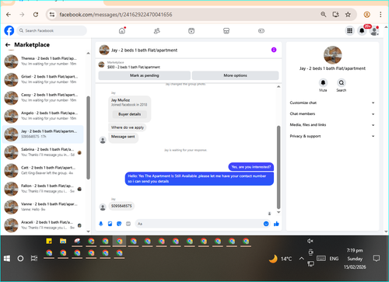This screenshot has width=389, height=282.
Task: Open Fallon conversation in chat list
Action: tap(43, 189)
